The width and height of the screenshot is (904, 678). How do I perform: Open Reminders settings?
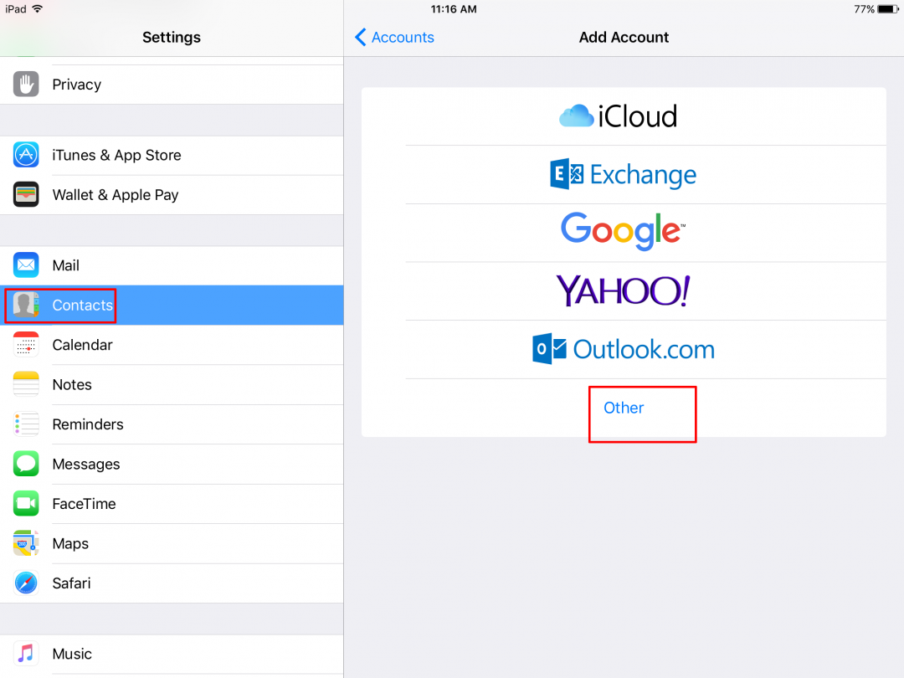(88, 424)
